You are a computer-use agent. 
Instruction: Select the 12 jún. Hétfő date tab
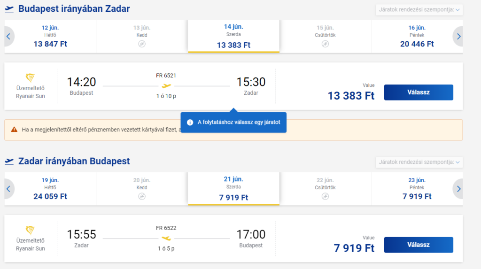50,37
